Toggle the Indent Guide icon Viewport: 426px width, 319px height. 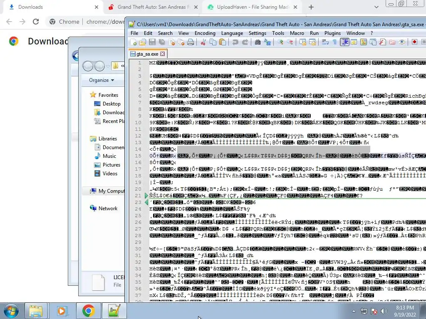[x=344, y=42]
